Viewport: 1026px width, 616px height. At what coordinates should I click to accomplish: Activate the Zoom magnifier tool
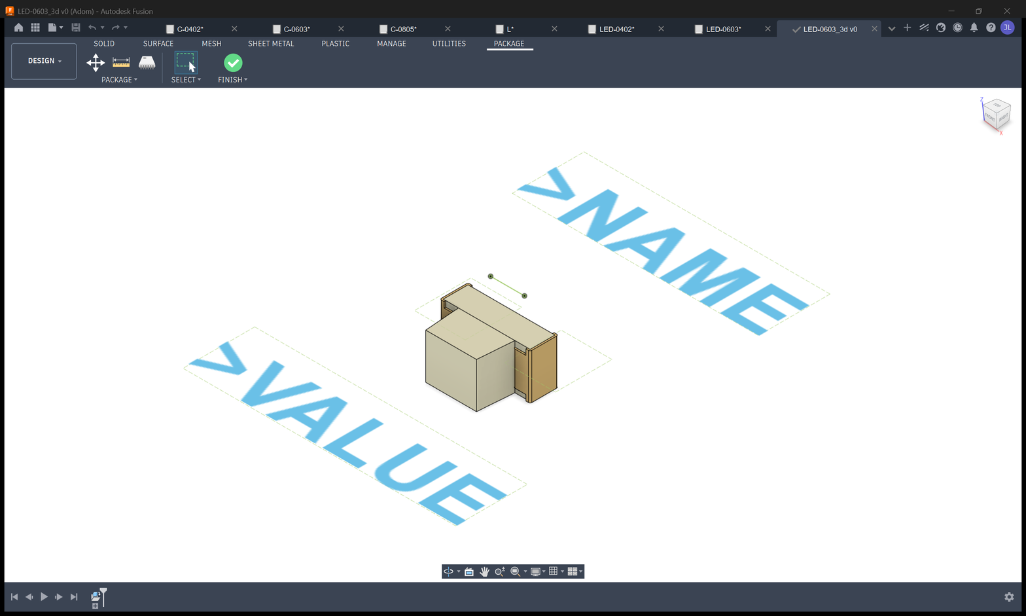[500, 571]
